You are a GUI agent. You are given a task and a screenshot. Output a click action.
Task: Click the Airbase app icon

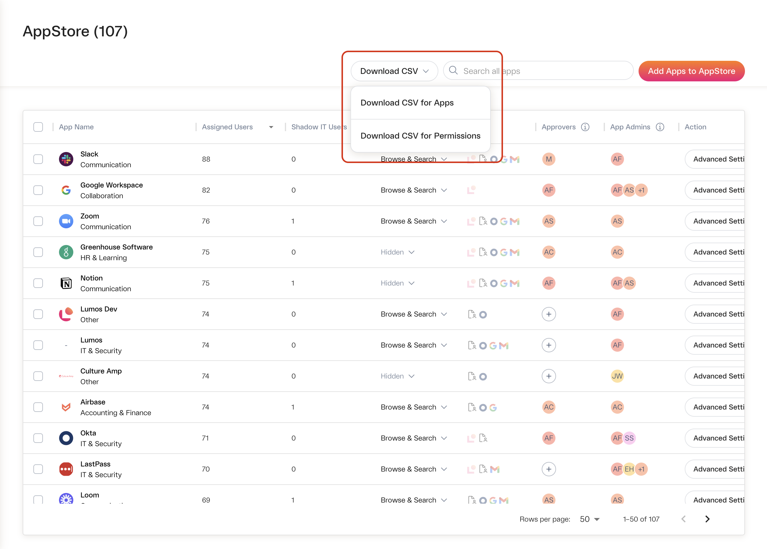(x=66, y=407)
